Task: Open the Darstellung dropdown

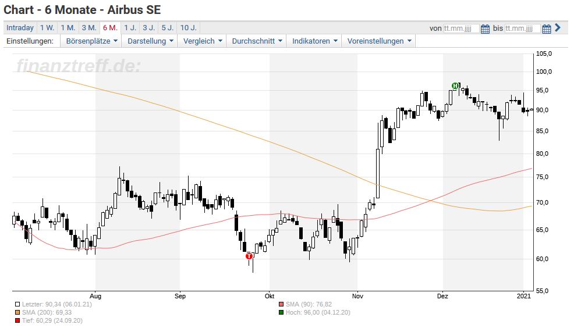Action: point(150,41)
